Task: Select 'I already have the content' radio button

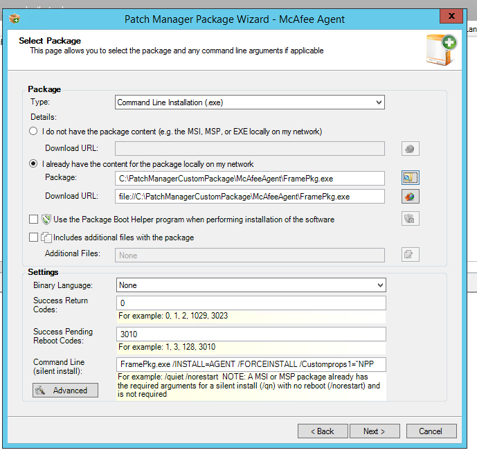Action: tap(33, 163)
